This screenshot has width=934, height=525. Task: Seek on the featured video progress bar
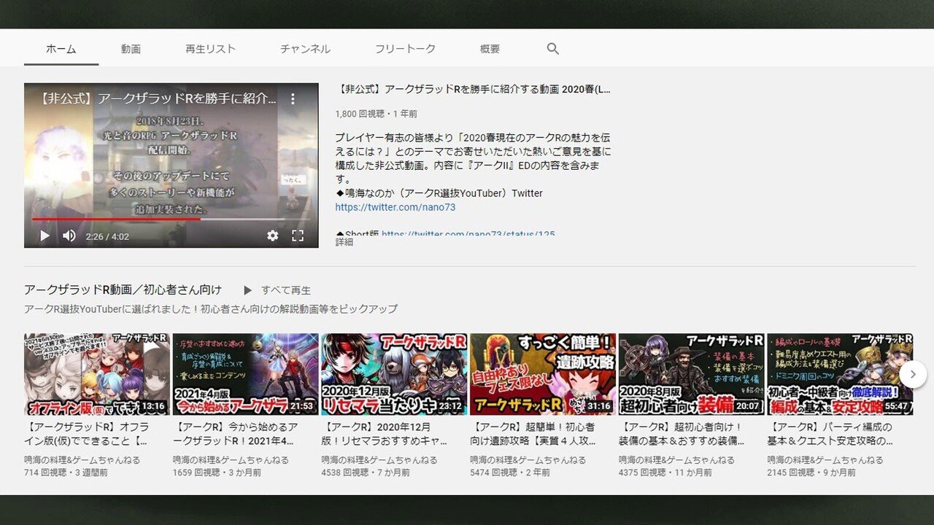point(171,219)
